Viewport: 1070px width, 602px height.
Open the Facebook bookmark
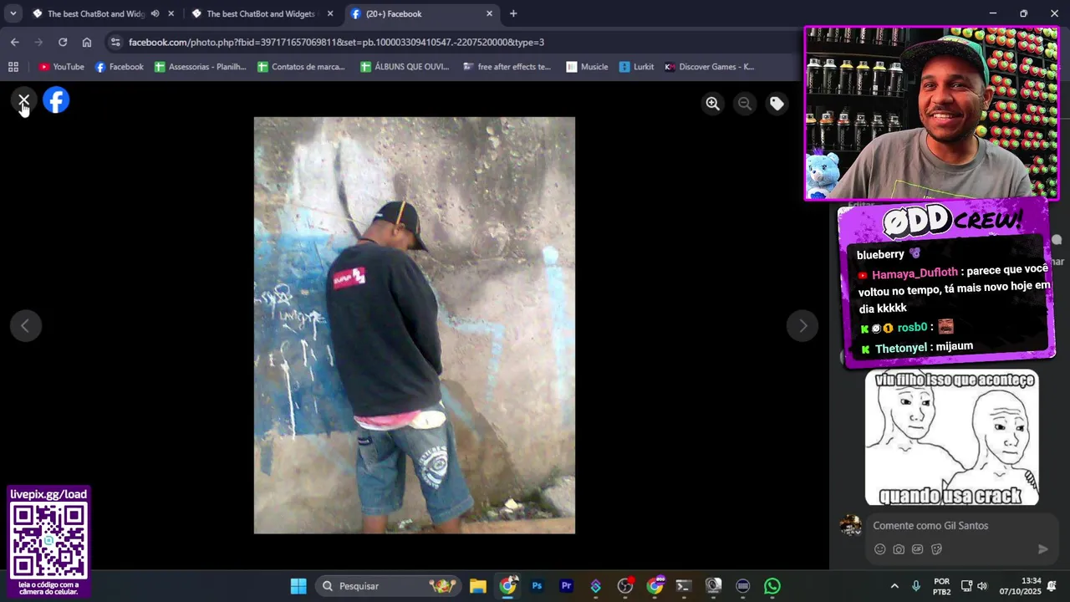pos(119,67)
